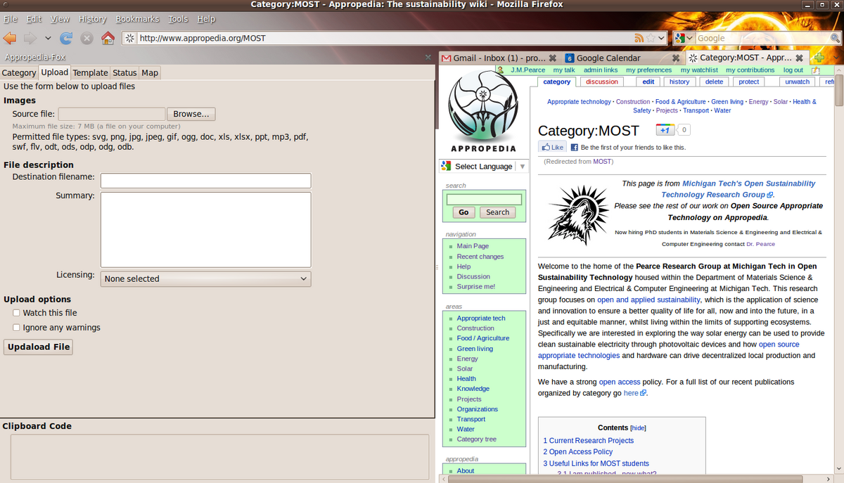Open the back/forward history dropdown arrow
The width and height of the screenshot is (844, 483).
click(x=48, y=38)
